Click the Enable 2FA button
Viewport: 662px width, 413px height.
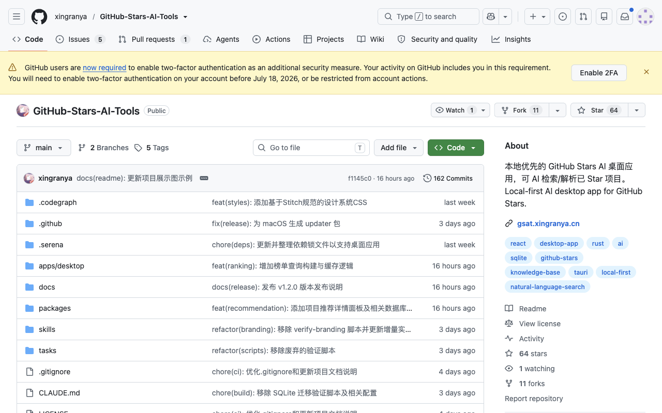coord(599,73)
